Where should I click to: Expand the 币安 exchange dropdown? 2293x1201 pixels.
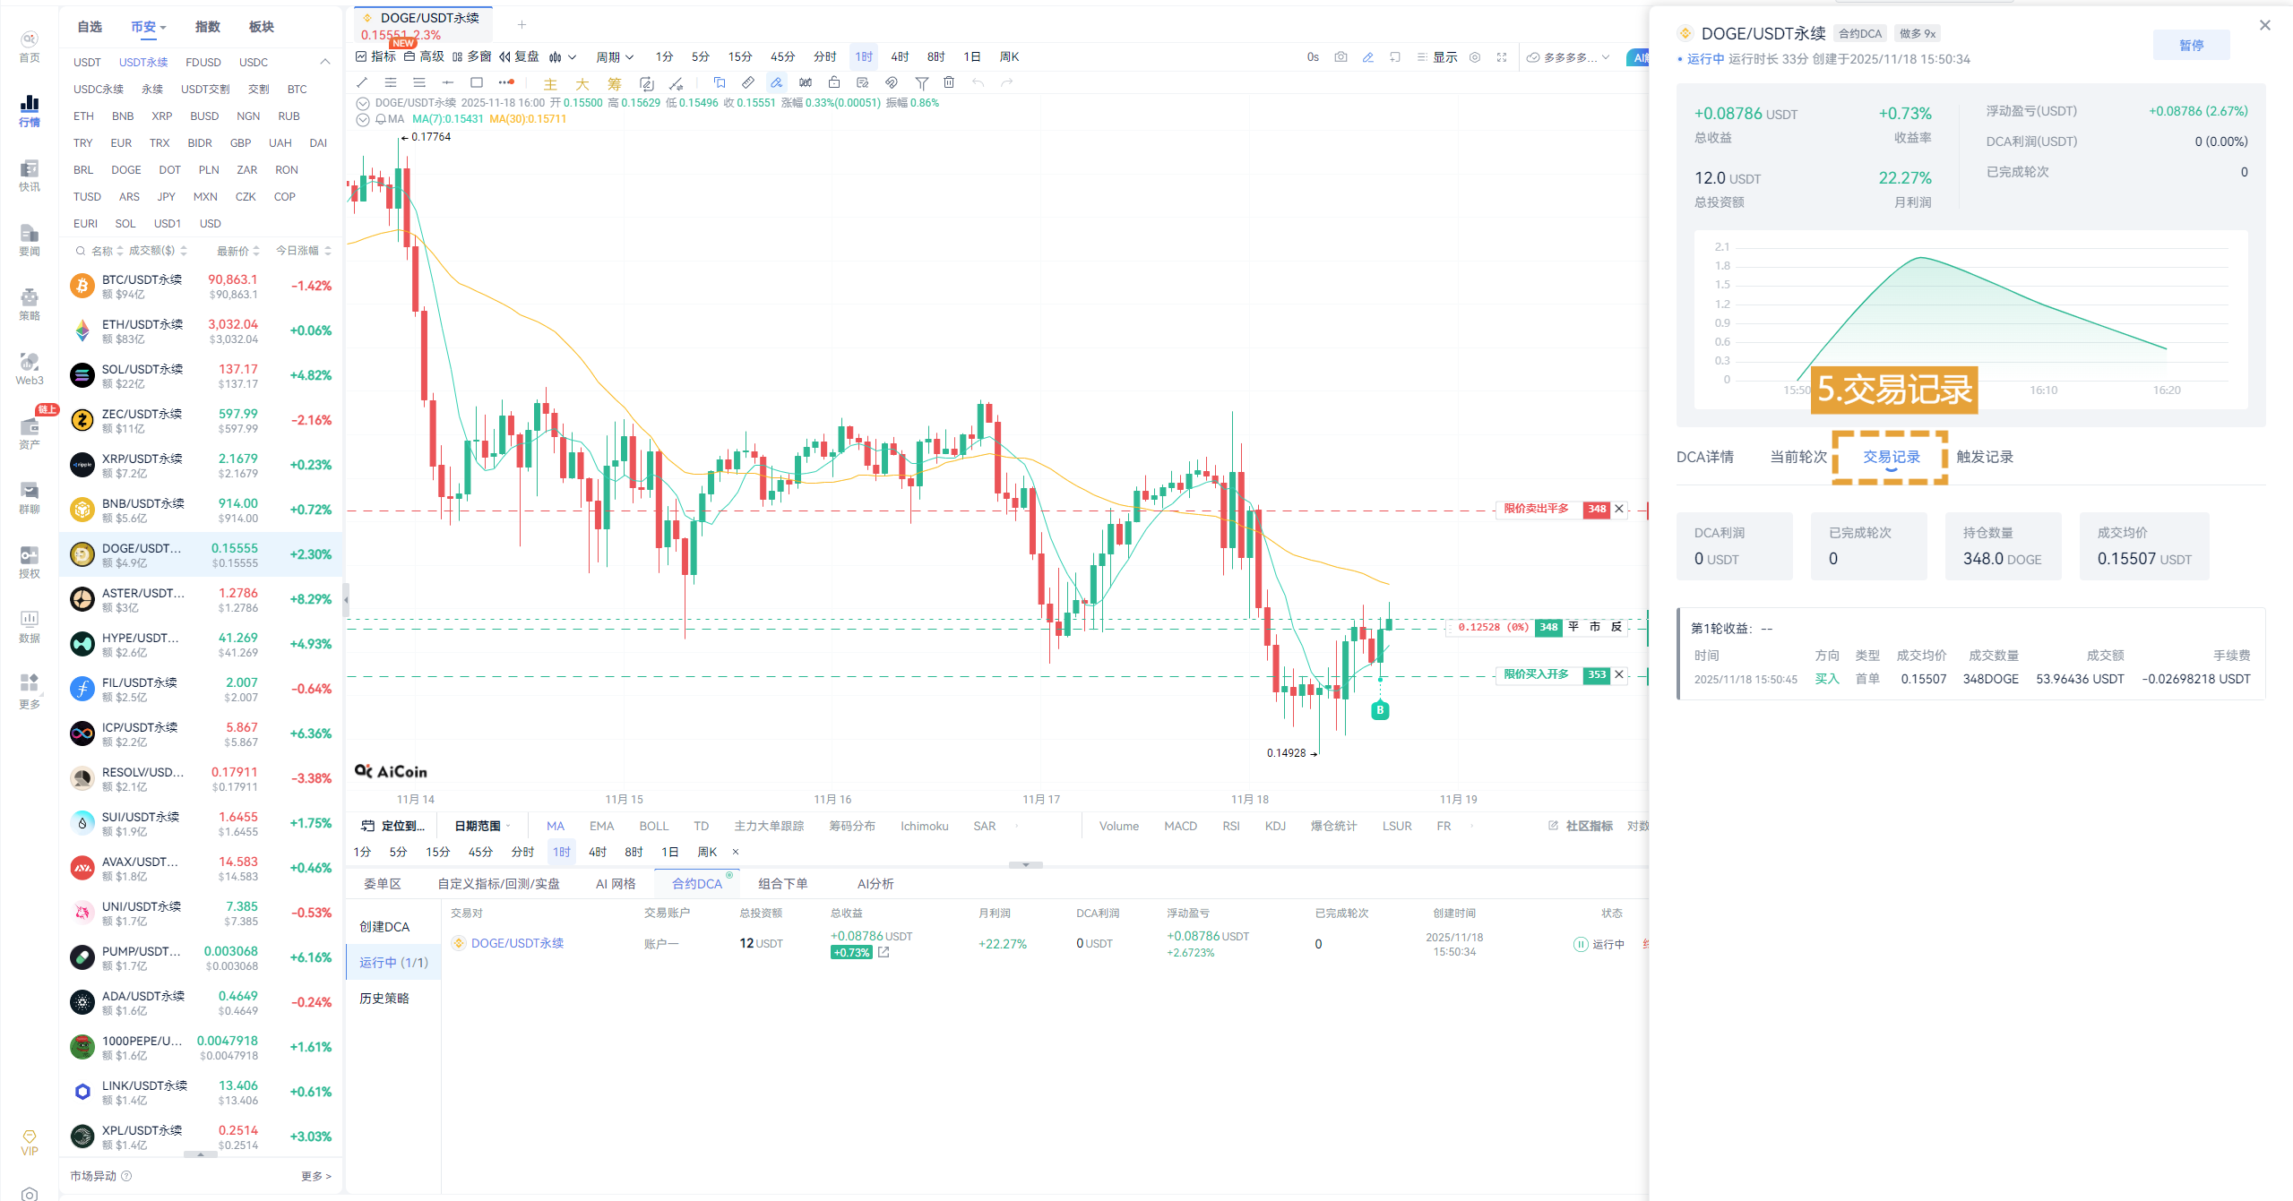point(148,27)
